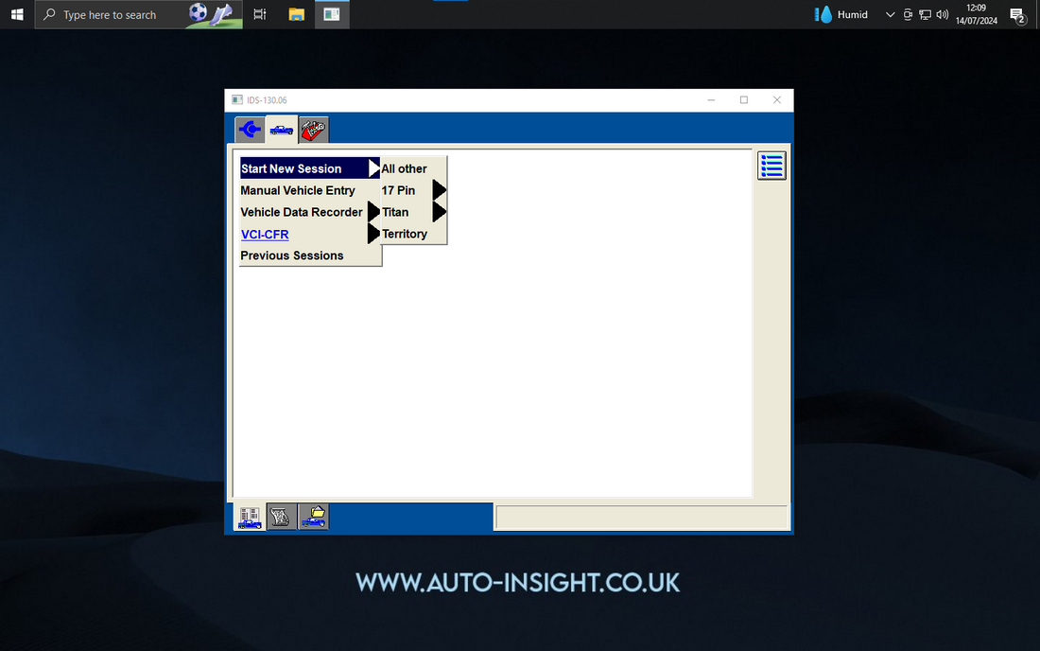Open the screenshot app pinned to the taskbar
Image resolution: width=1040 pixels, height=651 pixels.
coord(331,14)
